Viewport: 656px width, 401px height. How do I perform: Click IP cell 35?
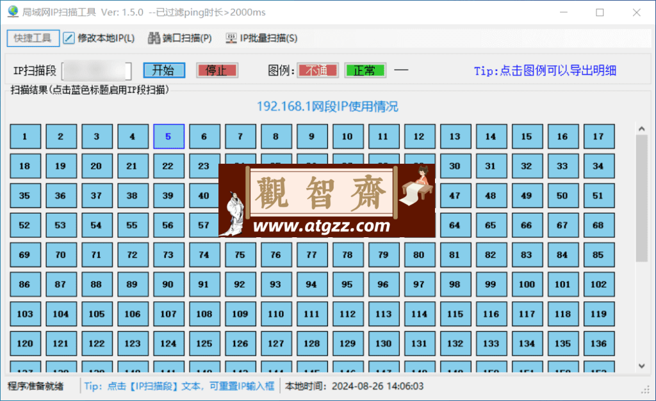25,196
